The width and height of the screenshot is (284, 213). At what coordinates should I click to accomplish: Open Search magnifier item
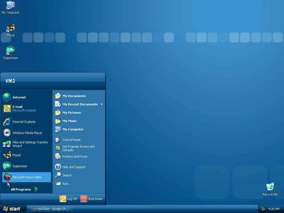coord(79,175)
